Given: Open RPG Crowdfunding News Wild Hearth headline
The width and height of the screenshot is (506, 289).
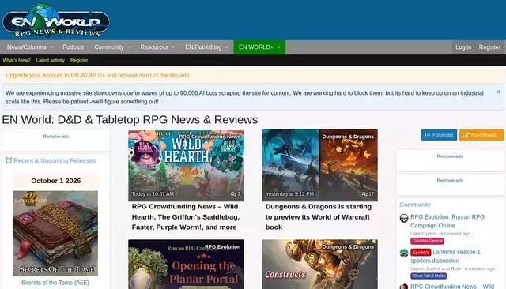Looking at the screenshot, I should pos(186,217).
